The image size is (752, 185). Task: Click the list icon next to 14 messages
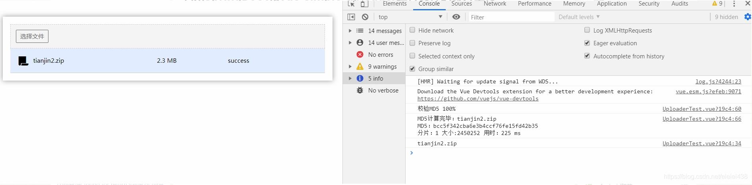pos(360,31)
